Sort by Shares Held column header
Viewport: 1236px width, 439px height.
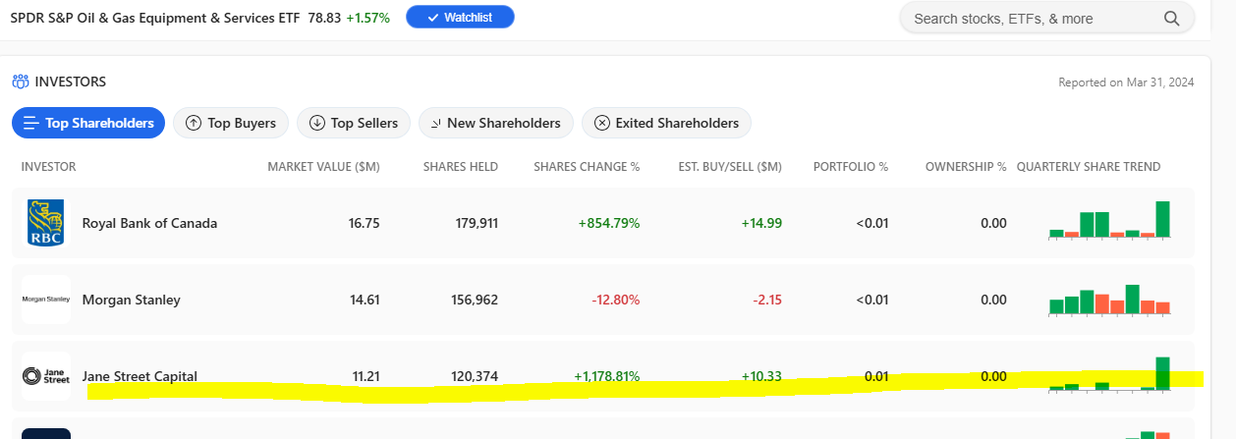461,167
